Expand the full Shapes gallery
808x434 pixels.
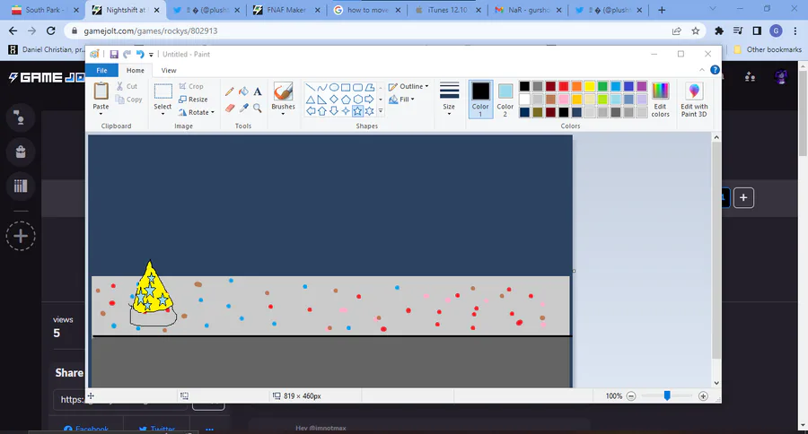381,111
